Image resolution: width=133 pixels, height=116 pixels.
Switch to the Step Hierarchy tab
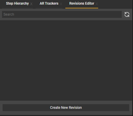[17, 3]
